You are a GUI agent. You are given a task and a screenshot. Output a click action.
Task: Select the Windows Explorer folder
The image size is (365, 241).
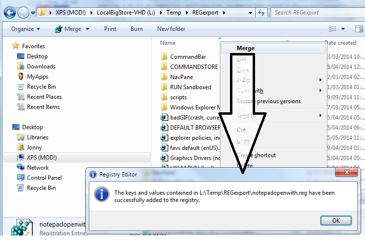[x=190, y=107]
